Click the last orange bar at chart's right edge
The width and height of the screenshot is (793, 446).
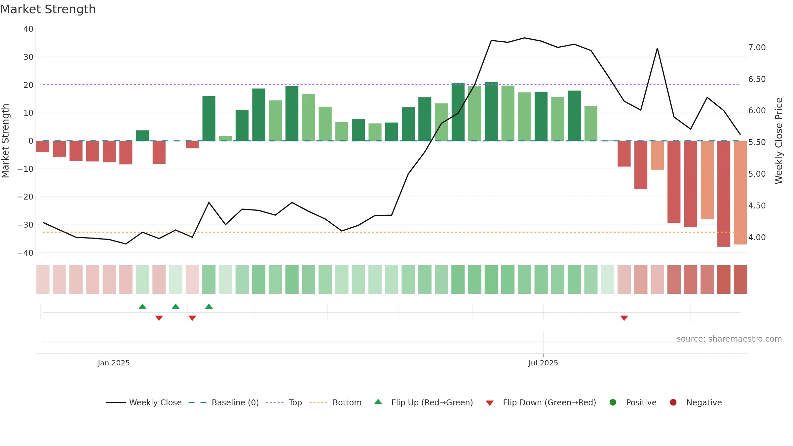[x=740, y=193]
